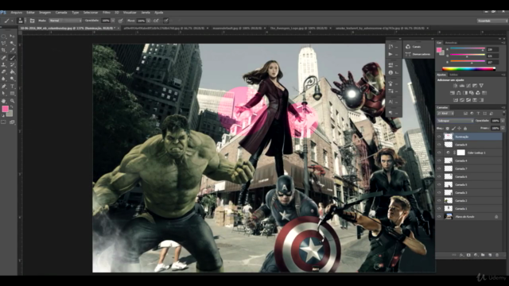Add a layer mask to the layer
This screenshot has width=509, height=286.
tap(468, 255)
